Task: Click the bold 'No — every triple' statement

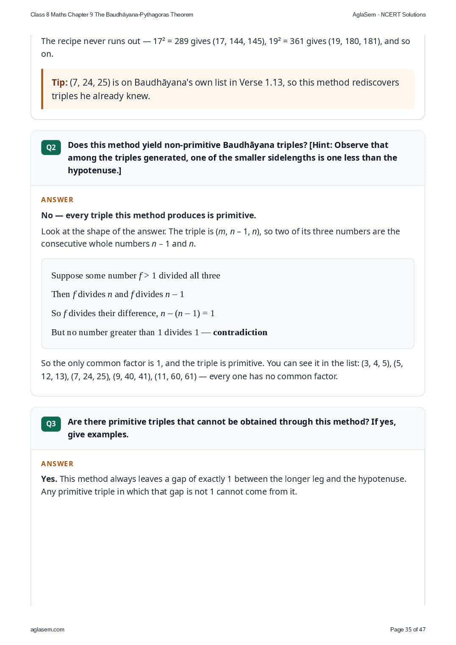Action: point(149,215)
